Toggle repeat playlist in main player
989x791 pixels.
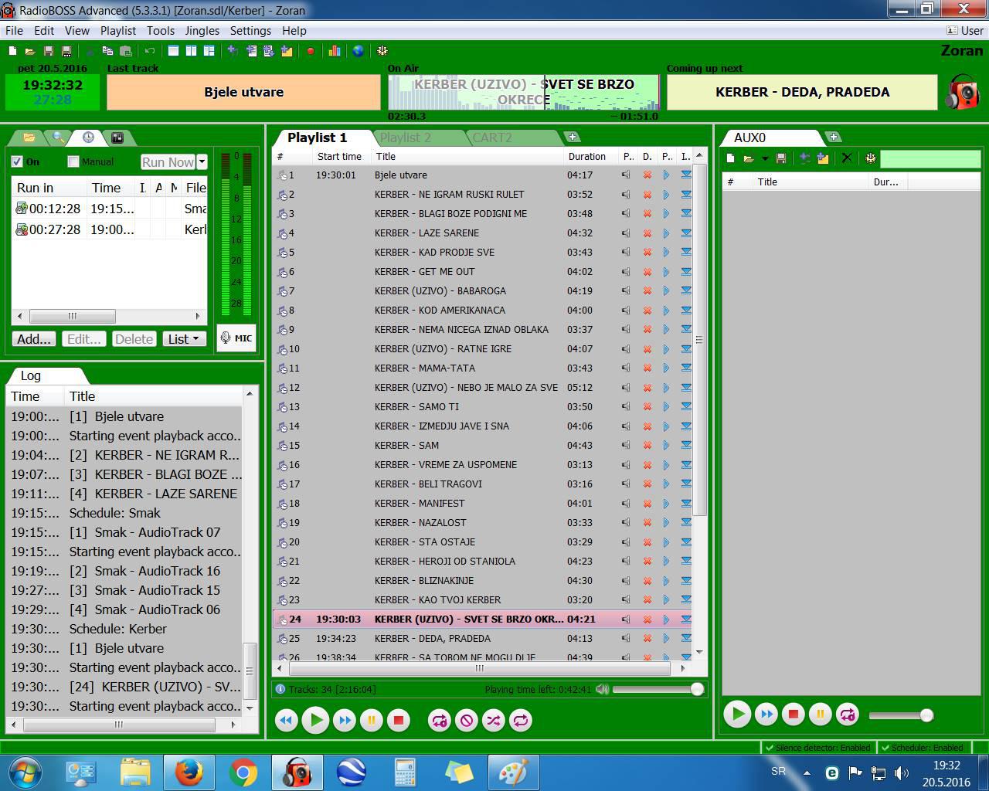(x=521, y=720)
